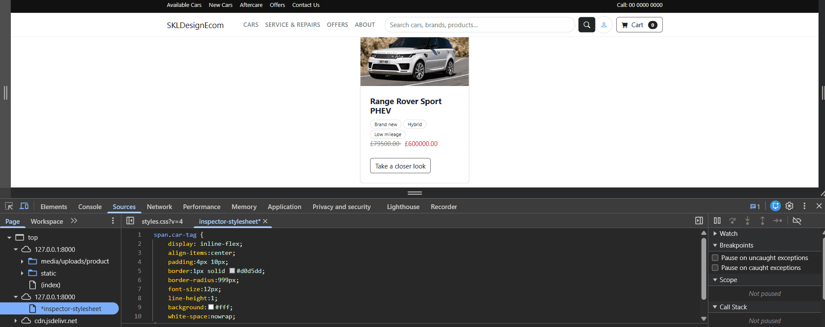The height and width of the screenshot is (327, 825).
Task: Open the Lighthouse tab
Action: (403, 206)
